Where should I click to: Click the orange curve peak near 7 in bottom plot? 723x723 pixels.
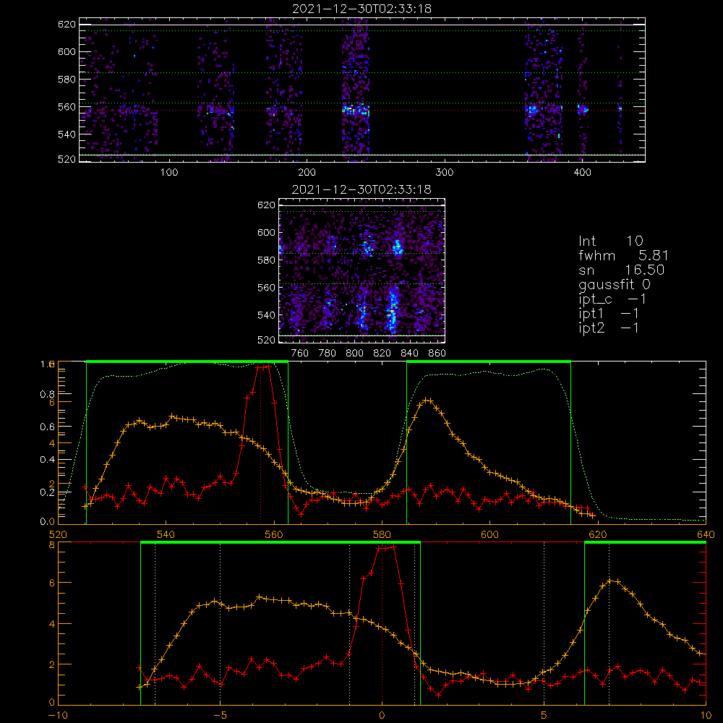(609, 581)
